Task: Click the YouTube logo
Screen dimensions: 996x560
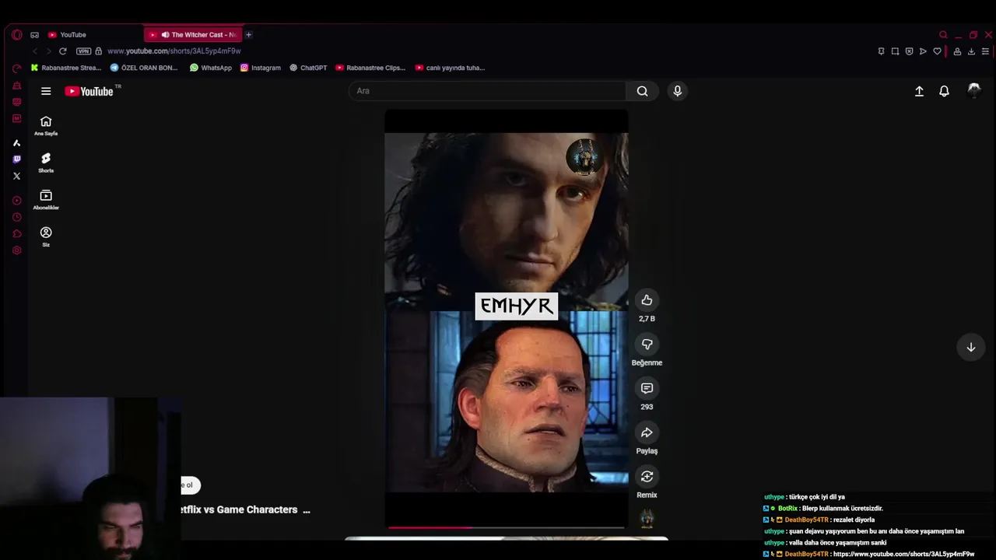Action: [89, 91]
